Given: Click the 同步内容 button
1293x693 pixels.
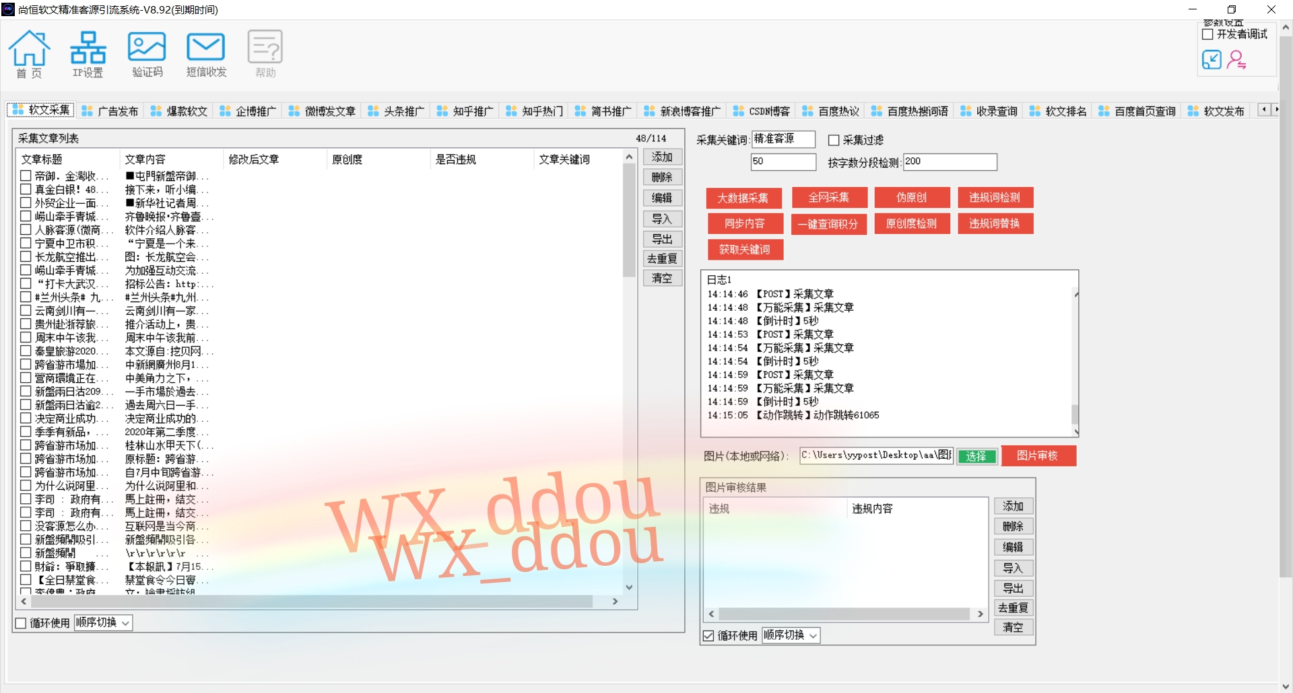Looking at the screenshot, I should coord(745,223).
